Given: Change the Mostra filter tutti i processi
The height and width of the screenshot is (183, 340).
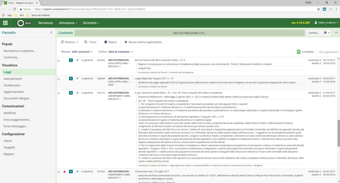Looking at the screenshot, I should click(x=82, y=52).
